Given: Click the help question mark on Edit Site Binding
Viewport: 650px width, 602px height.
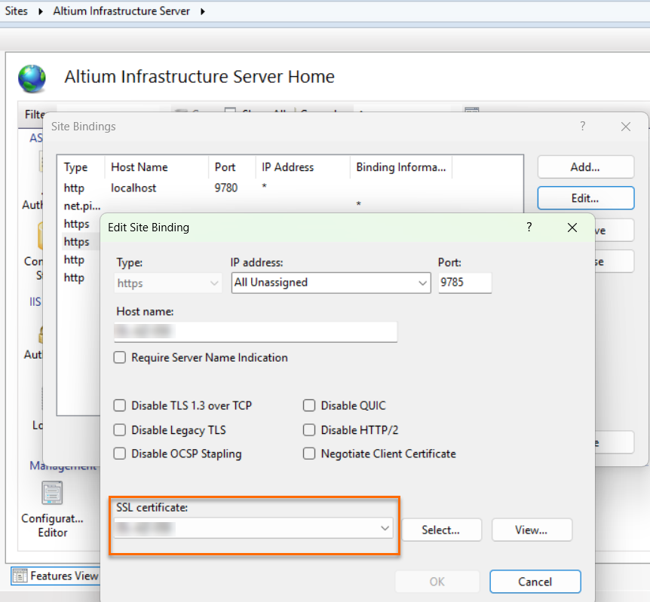Looking at the screenshot, I should [x=528, y=227].
